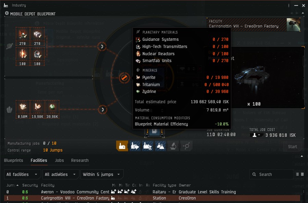308x203 pixels.
Task: Click the Tritanium mineral input icon
Action: 23,107
